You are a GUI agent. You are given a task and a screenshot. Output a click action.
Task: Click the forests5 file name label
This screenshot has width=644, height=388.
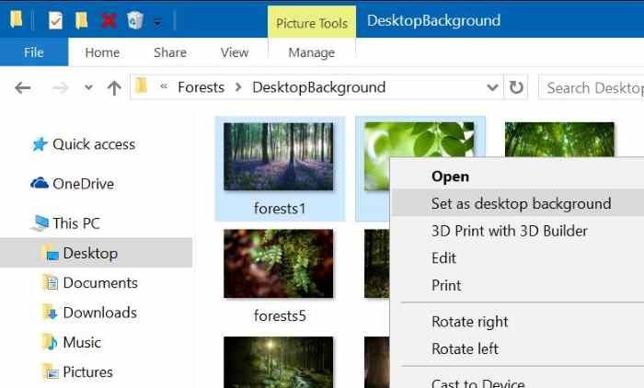[x=280, y=316]
